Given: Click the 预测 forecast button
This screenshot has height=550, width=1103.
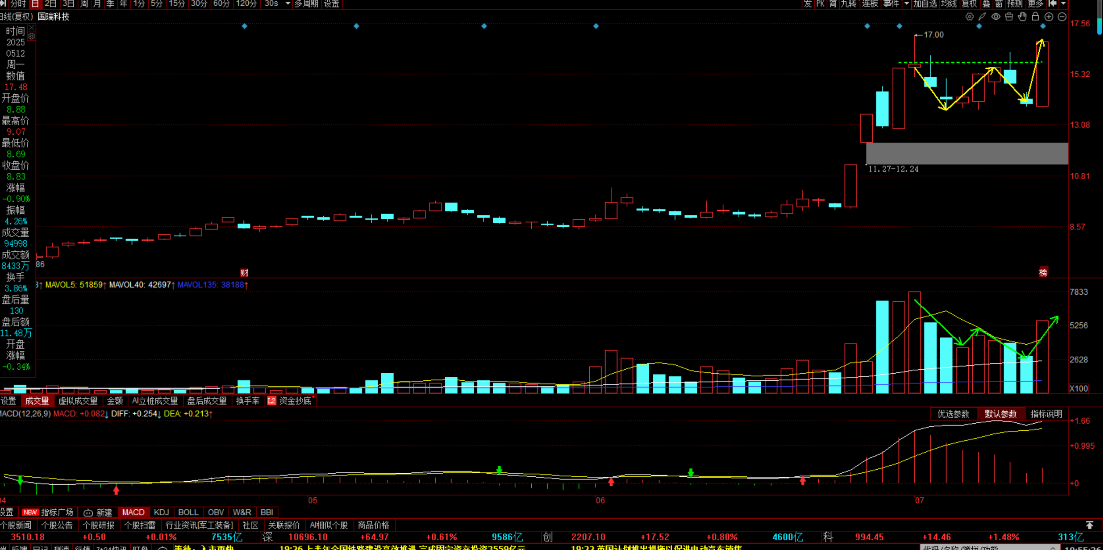Looking at the screenshot, I should (x=1015, y=4).
